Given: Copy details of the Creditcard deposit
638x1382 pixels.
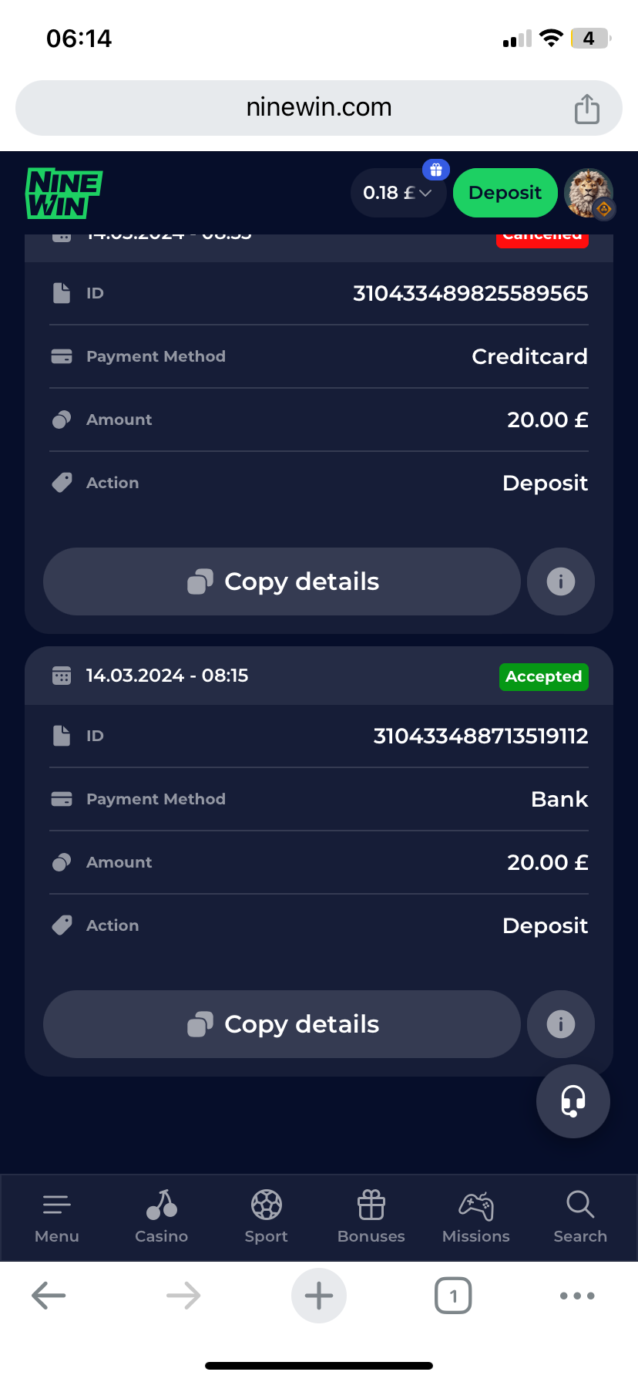Looking at the screenshot, I should pos(282,581).
